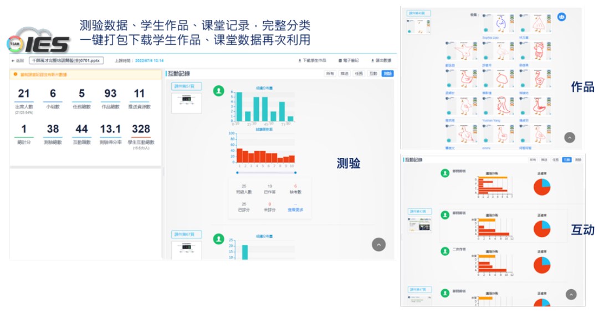Click scroll-to-top arrow in works gallery
599x313 pixels.
(570, 137)
